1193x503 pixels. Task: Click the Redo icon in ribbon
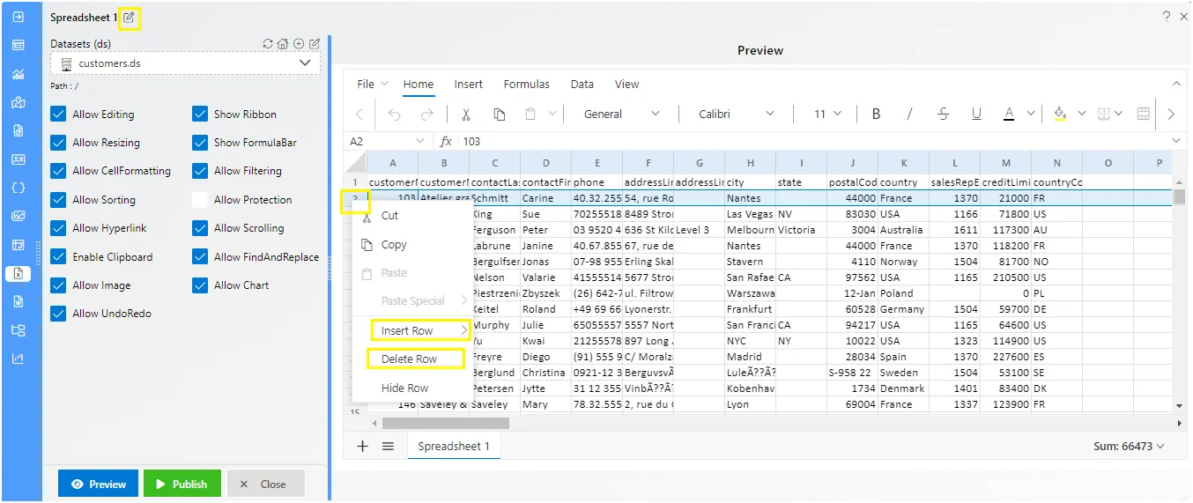point(426,114)
